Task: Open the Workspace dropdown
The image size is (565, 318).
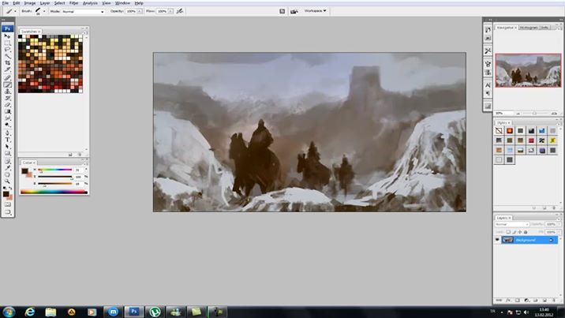Action: pyautogui.click(x=315, y=11)
